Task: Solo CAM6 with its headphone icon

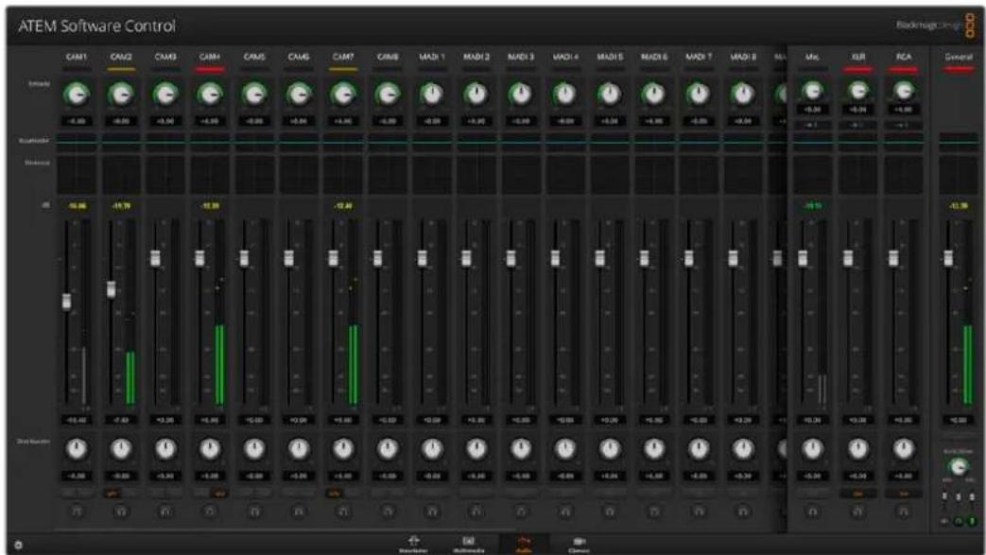Action: coord(299,512)
